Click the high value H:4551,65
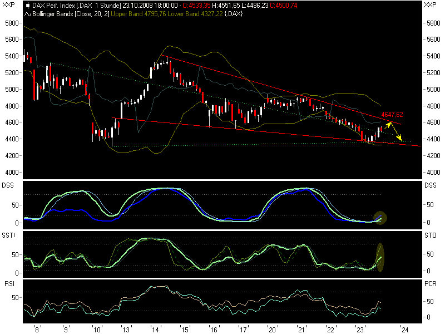This screenshot has height=334, width=445. [x=226, y=6]
